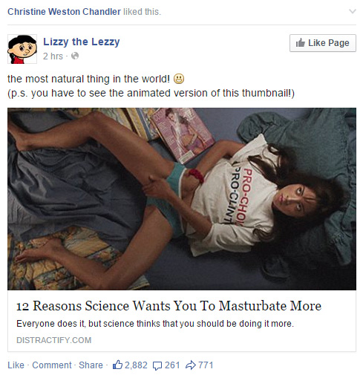Screen dimensions: 363x375
Task: Click the article description text
Action: [x=155, y=324]
